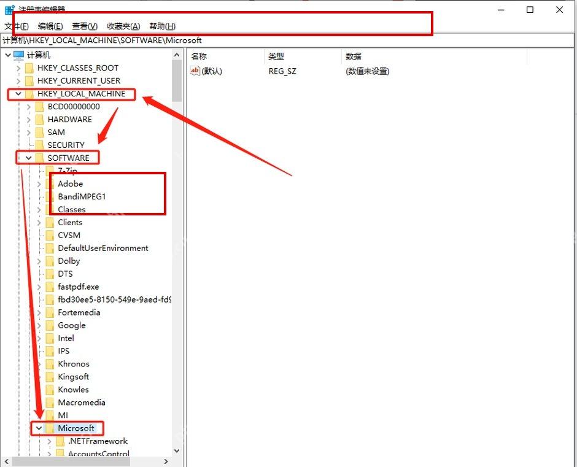Expand the Adobe key
This screenshot has width=577, height=467.
39,184
